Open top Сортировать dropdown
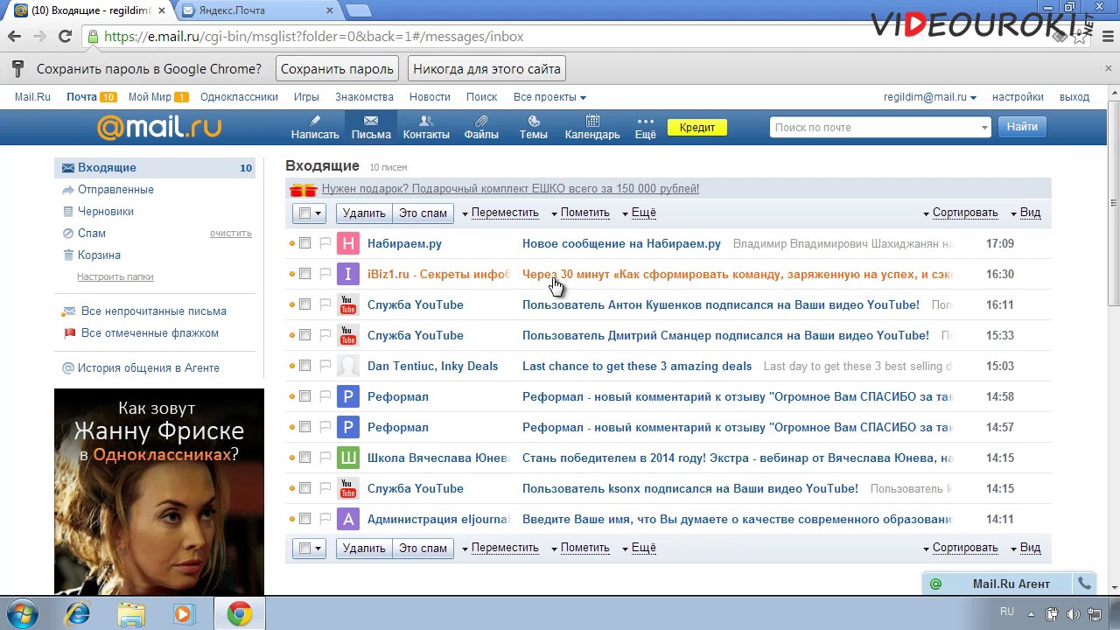This screenshot has width=1120, height=630. click(x=960, y=213)
